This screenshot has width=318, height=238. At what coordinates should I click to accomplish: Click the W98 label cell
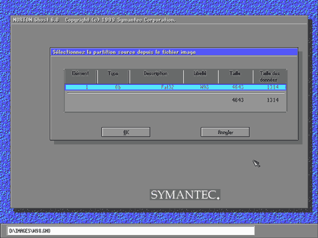pos(204,87)
